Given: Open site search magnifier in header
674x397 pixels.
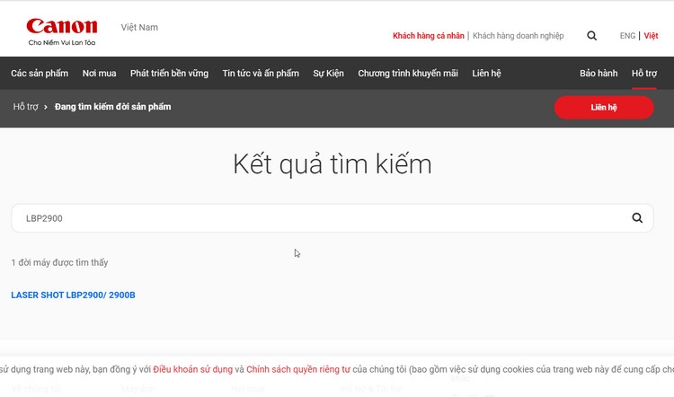Looking at the screenshot, I should 592,36.
